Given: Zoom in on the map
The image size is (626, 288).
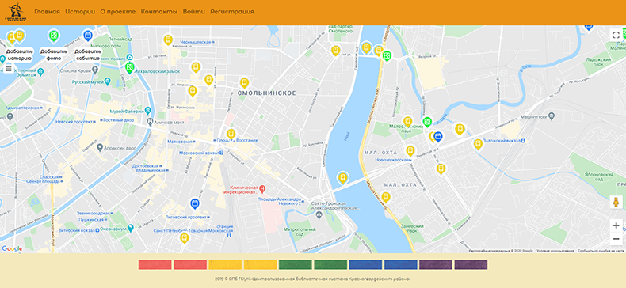Looking at the screenshot, I should (616, 225).
